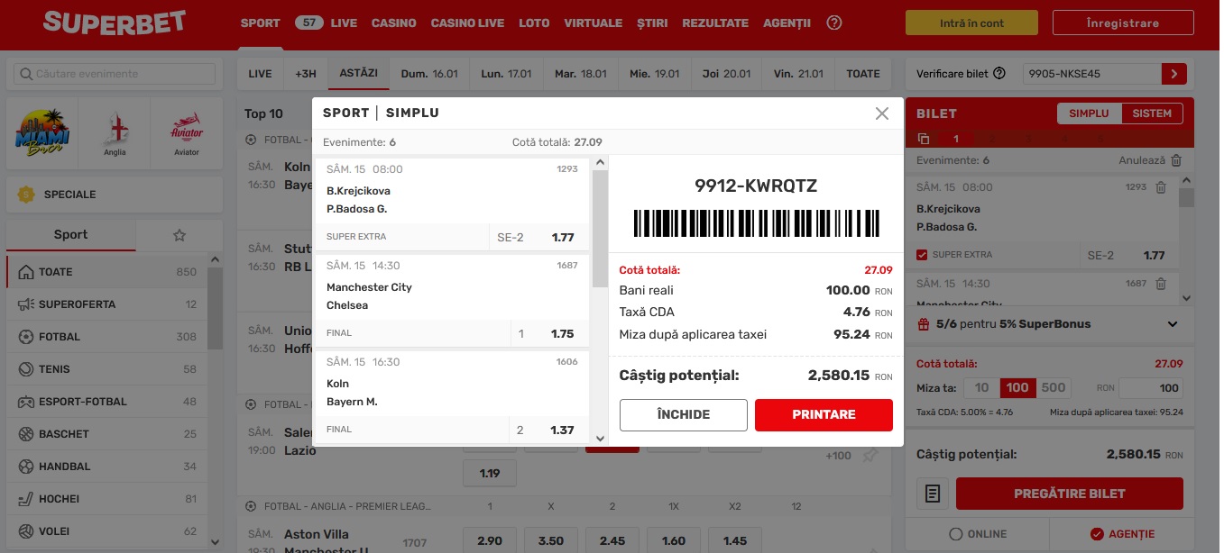Open the CASINO menu
Screen dimensions: 1224x553
pos(394,23)
